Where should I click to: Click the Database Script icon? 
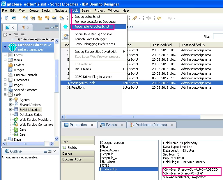click(16, 115)
